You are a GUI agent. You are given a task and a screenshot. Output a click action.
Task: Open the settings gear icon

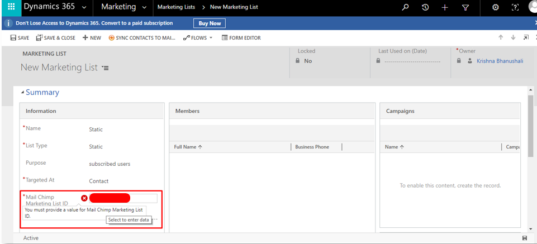(495, 7)
